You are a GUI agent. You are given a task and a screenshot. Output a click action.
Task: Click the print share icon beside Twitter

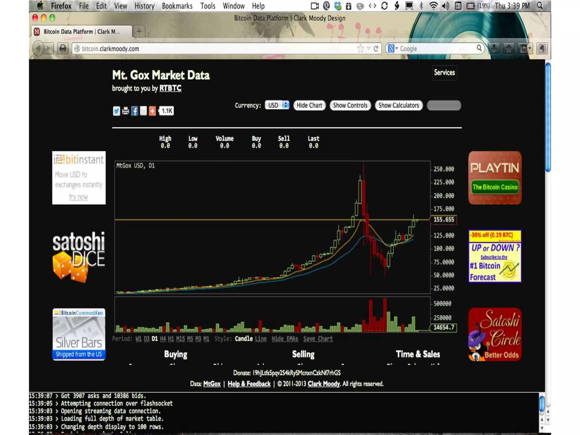125,111
